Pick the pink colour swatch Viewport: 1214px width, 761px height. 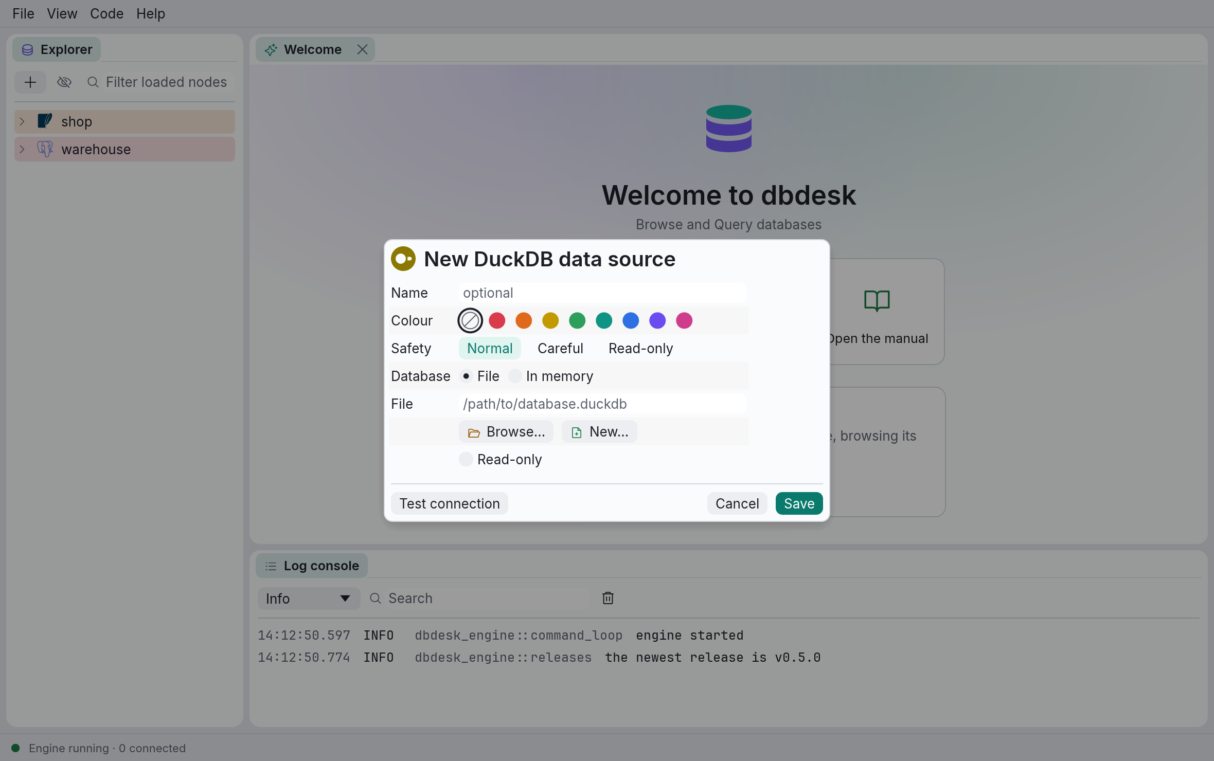click(x=684, y=320)
